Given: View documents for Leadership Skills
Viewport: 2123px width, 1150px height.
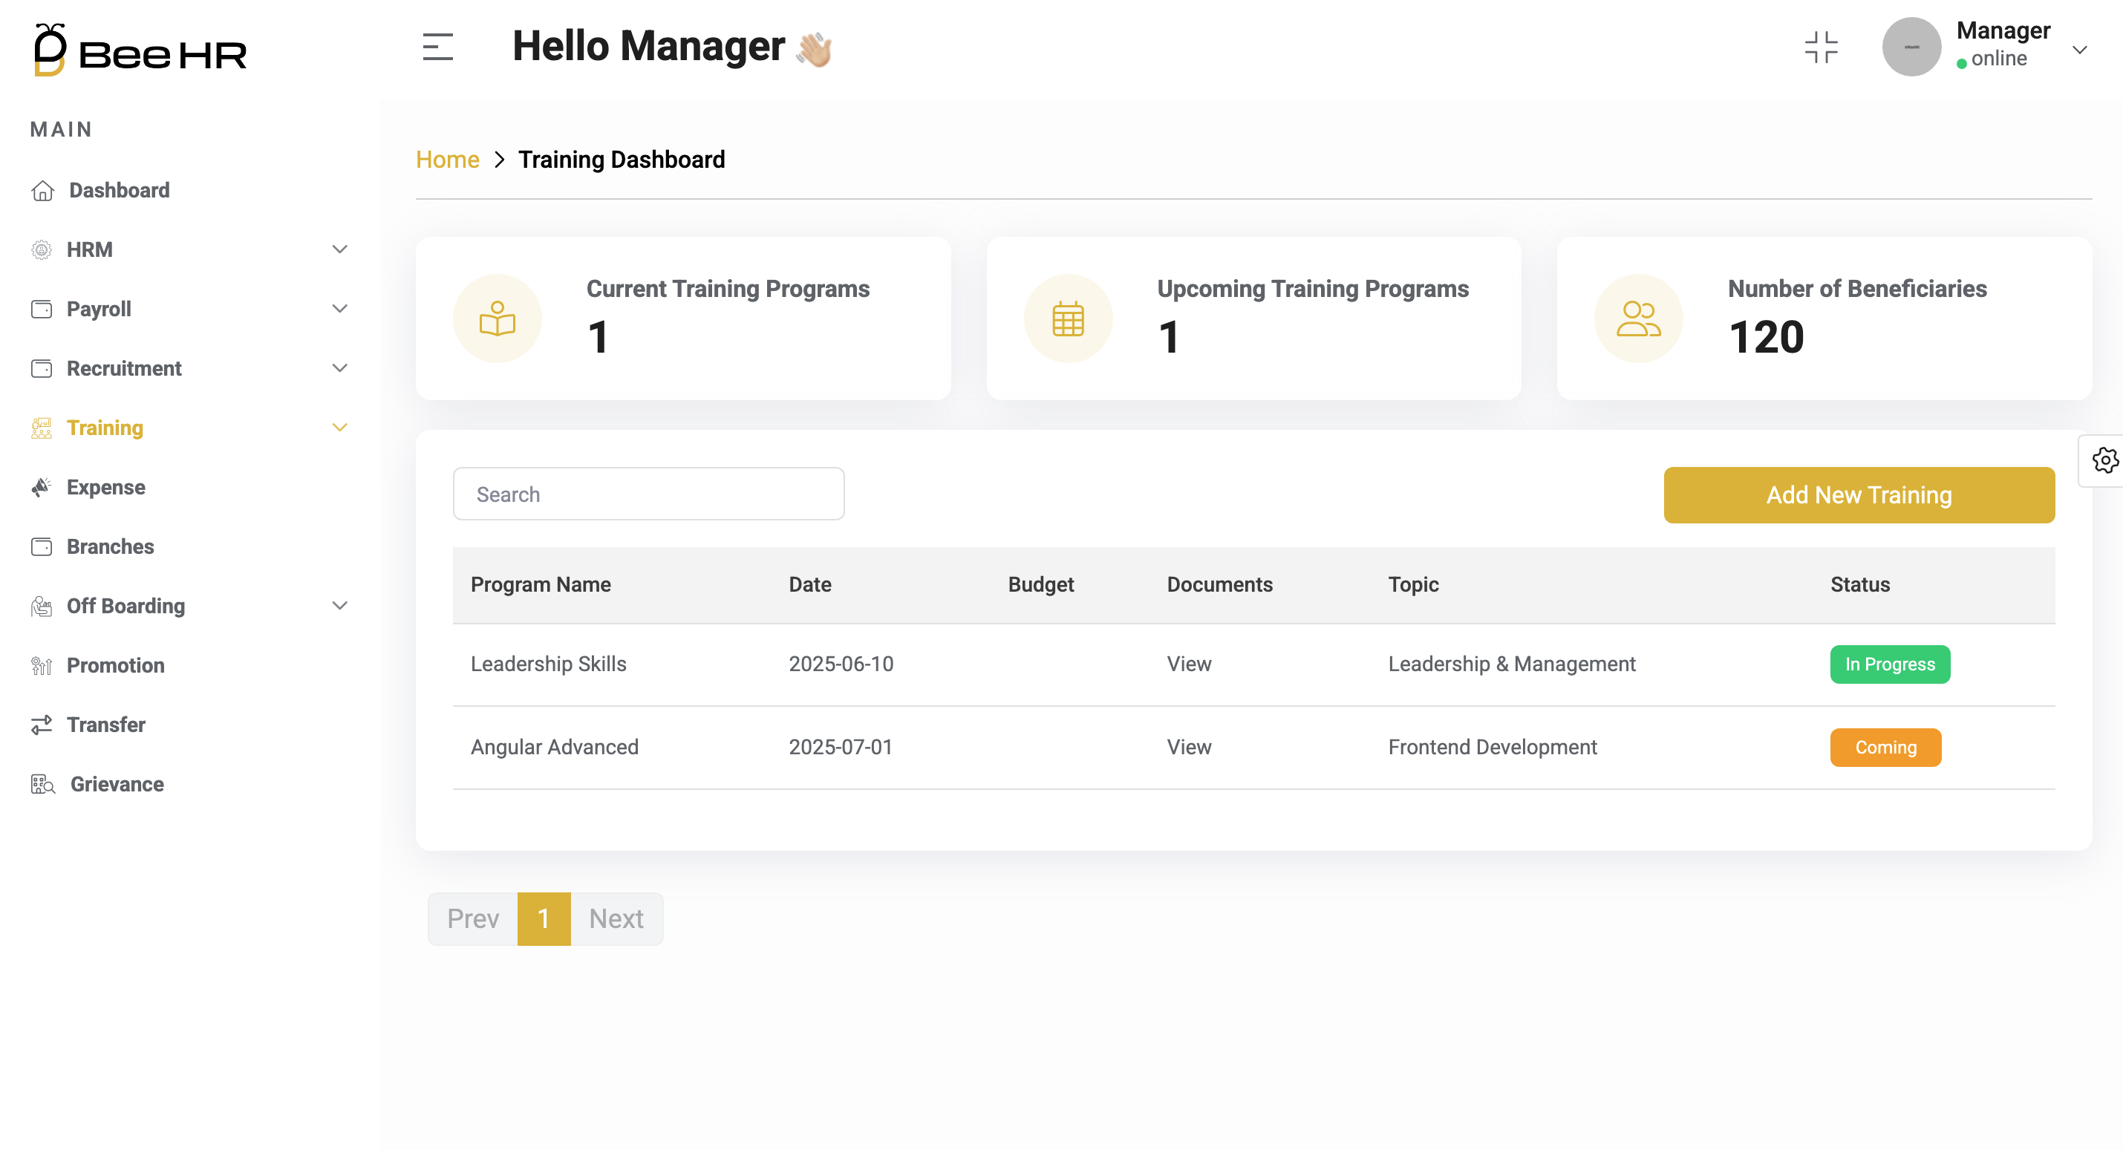Looking at the screenshot, I should 1188,664.
